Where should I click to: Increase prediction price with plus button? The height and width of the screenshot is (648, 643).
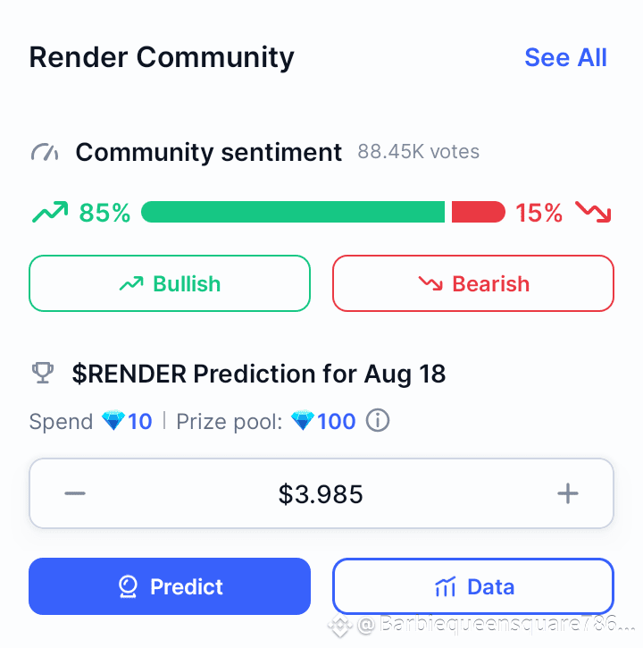pos(568,493)
